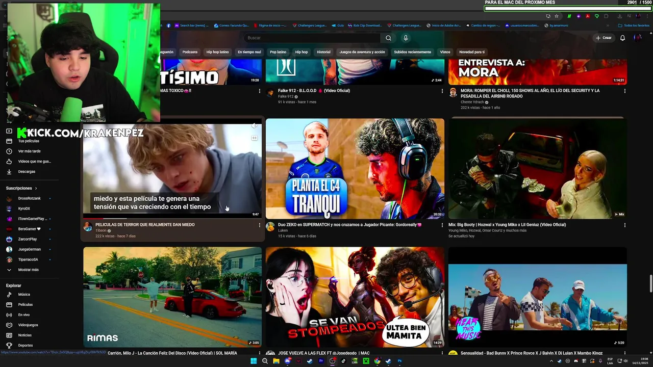This screenshot has width=653, height=367.
Task: Select Novedad para ti chip
Action: click(472, 52)
